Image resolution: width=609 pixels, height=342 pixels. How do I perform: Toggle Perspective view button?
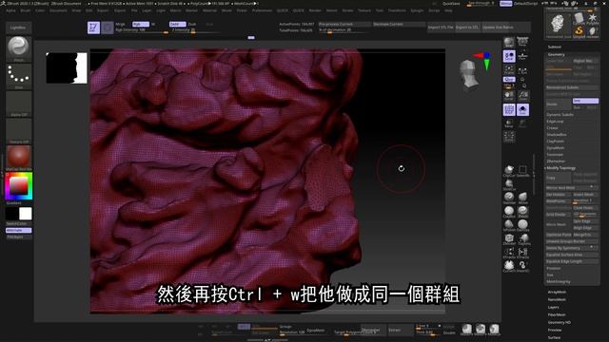coord(522,43)
